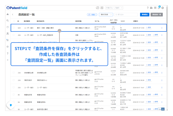Expand the 作業グループ選択 dropdown
The width and height of the screenshot is (173, 116).
(x=115, y=8)
